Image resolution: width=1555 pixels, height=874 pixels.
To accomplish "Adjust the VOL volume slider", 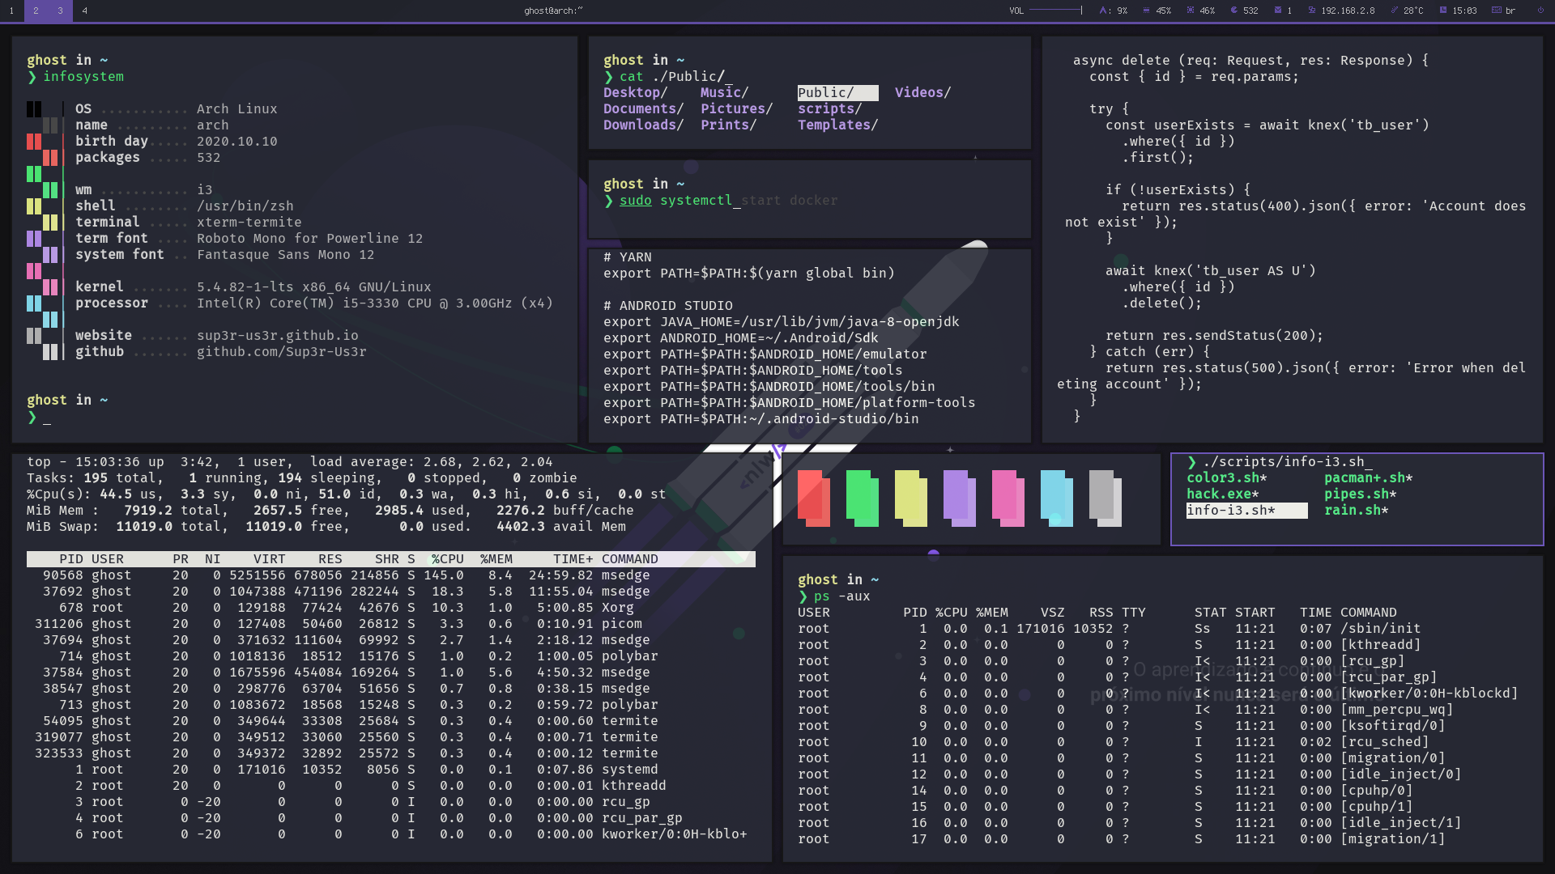I will point(1055,11).
